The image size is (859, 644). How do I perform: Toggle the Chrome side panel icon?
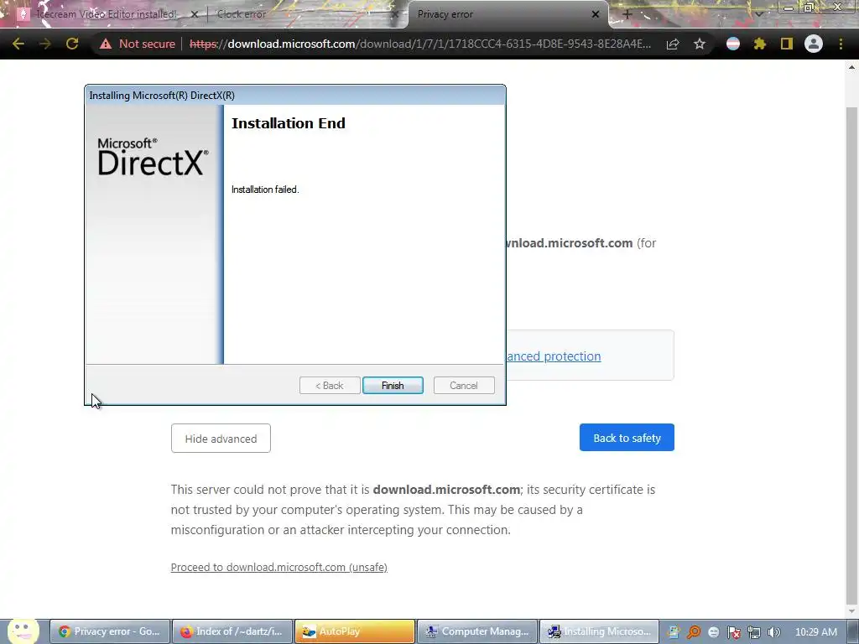pos(787,44)
